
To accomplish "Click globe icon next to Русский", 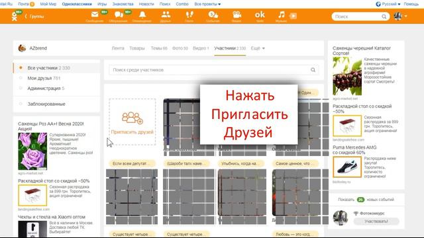I will pos(378,4).
